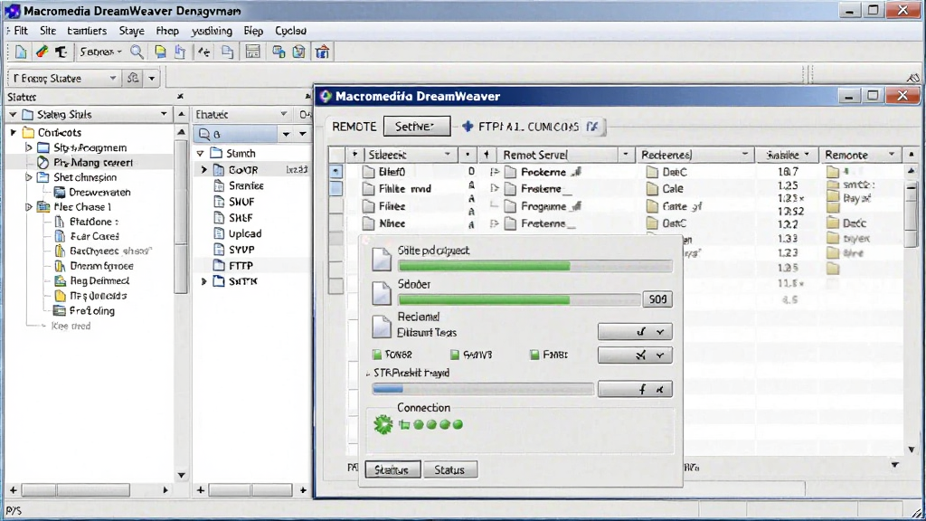The height and width of the screenshot is (521, 926).
Task: Click the Fre Foling item icon
Action: pyautogui.click(x=60, y=311)
